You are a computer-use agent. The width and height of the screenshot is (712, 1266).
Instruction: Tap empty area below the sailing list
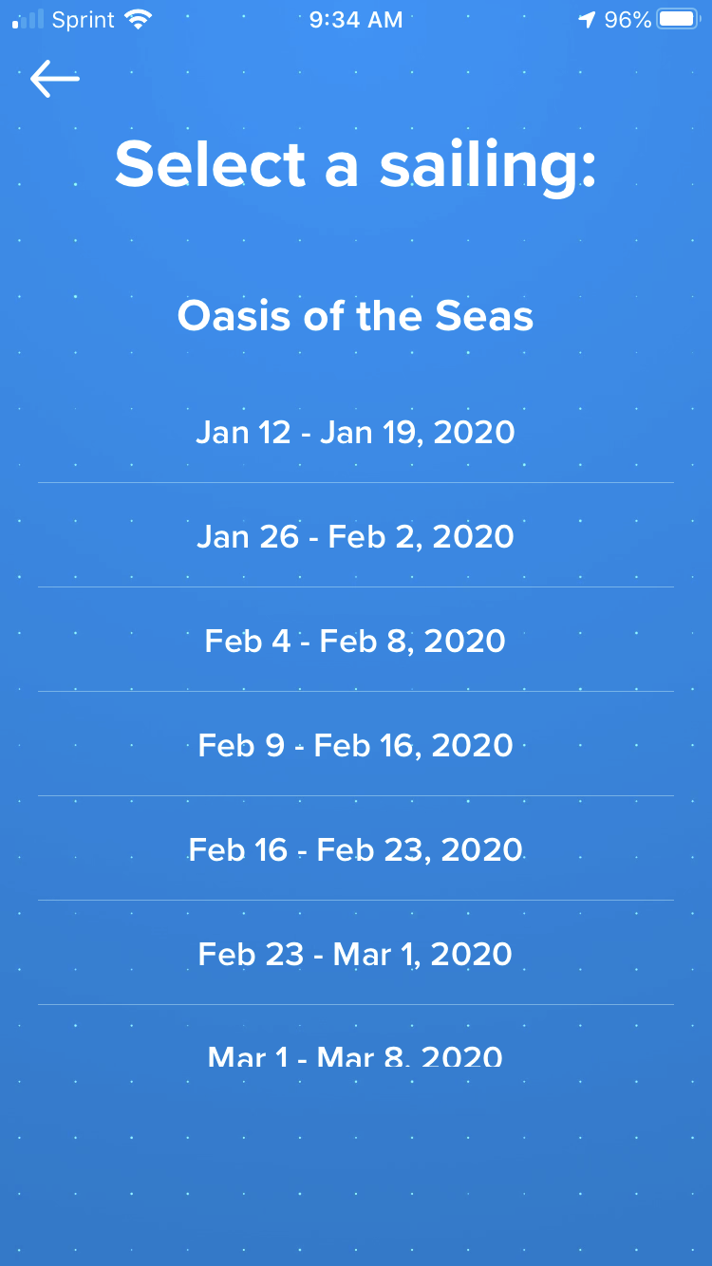(x=356, y=1167)
